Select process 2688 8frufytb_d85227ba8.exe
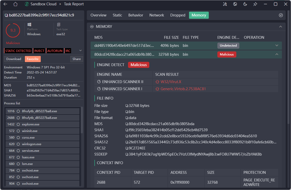This screenshot has height=190, width=291. point(43,118)
